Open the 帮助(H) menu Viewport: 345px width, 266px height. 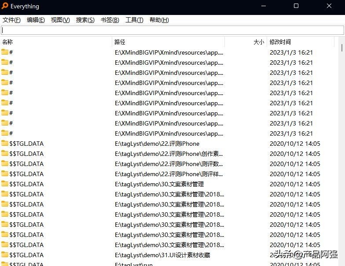[x=159, y=20]
